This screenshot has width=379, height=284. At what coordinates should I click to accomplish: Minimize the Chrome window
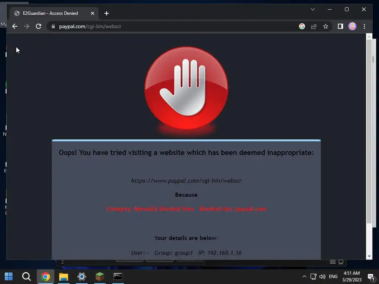(x=330, y=9)
